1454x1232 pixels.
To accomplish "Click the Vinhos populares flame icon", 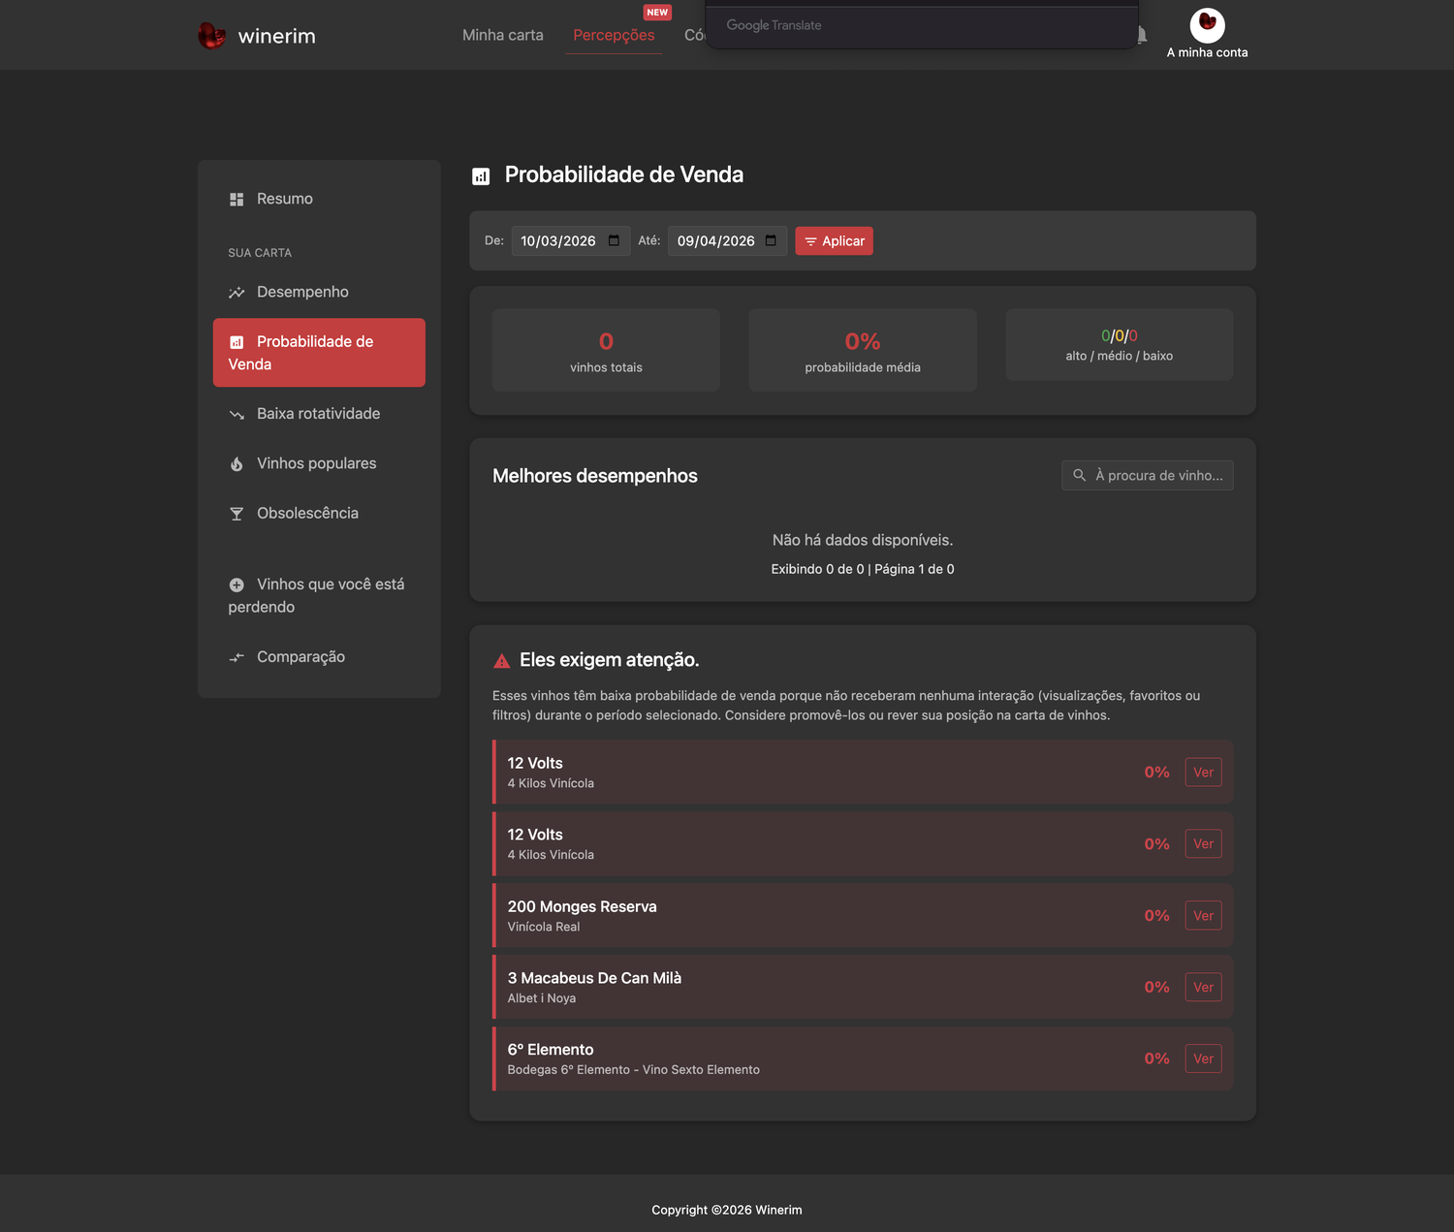I will (x=237, y=464).
